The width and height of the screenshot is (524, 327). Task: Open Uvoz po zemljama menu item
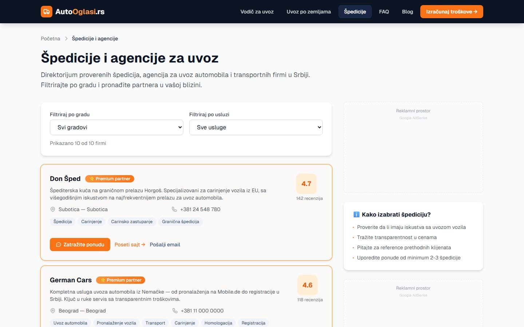309,12
